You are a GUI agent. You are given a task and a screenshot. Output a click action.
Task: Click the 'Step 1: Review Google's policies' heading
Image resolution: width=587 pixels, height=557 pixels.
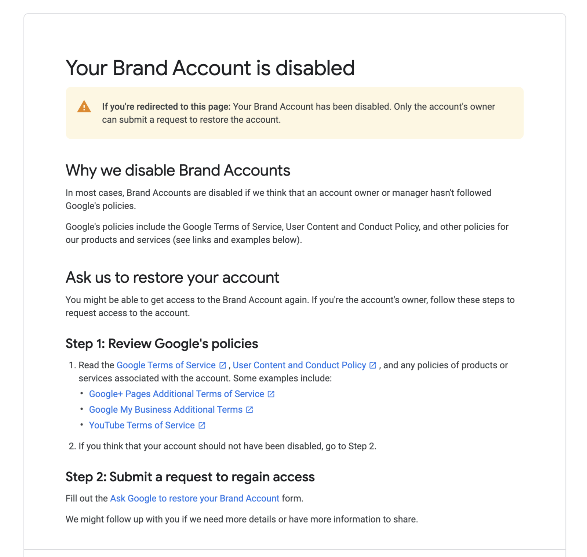click(162, 344)
